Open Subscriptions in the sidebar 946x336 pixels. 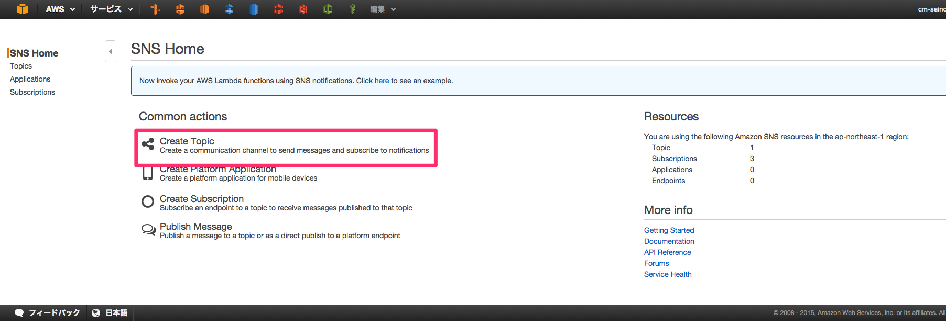(32, 92)
